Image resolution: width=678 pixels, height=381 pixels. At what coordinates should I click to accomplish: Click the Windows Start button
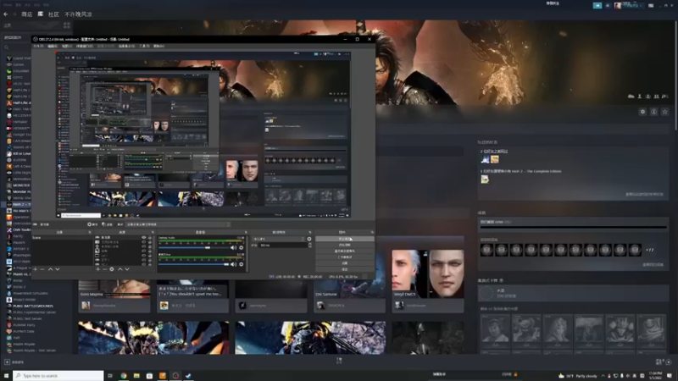pos(6,375)
